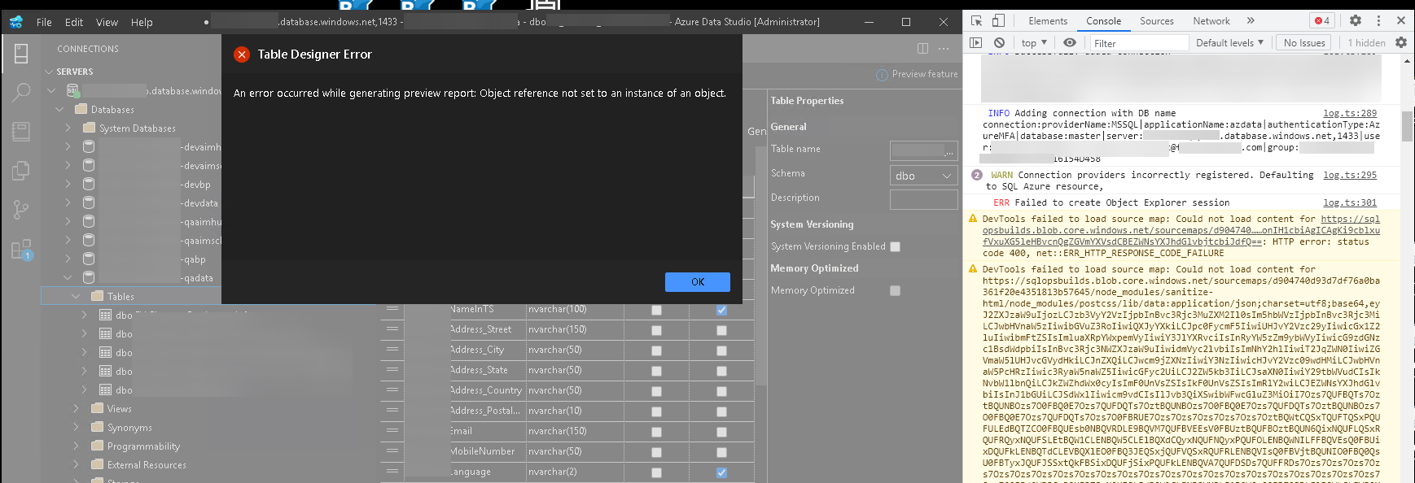The height and width of the screenshot is (483, 1415).
Task: Open the Connections view in activity bar
Action: coord(21,54)
